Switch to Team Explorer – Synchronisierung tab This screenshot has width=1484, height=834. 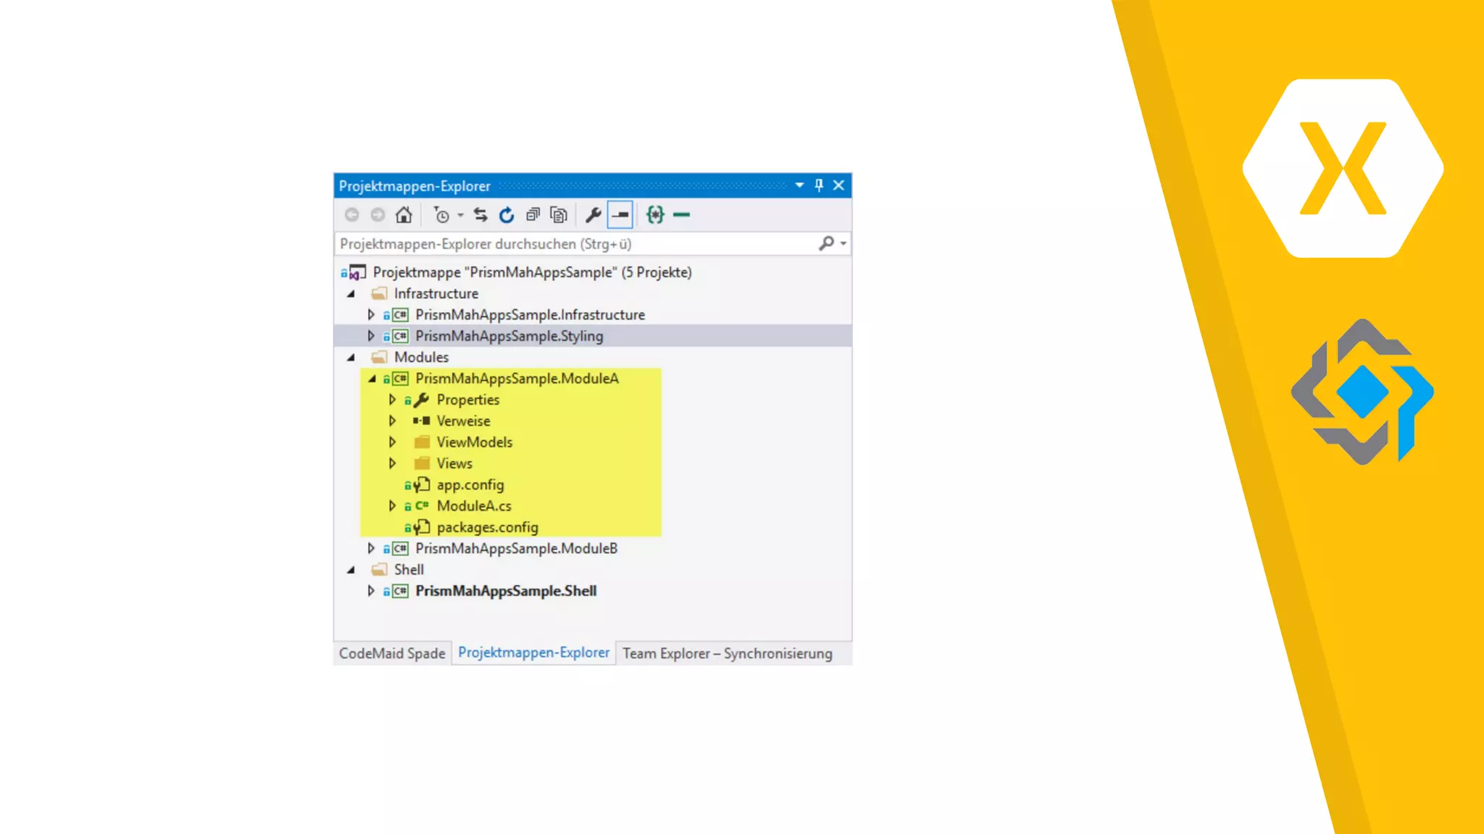727,654
